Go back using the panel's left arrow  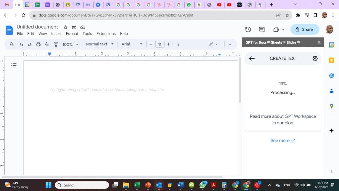(252, 58)
